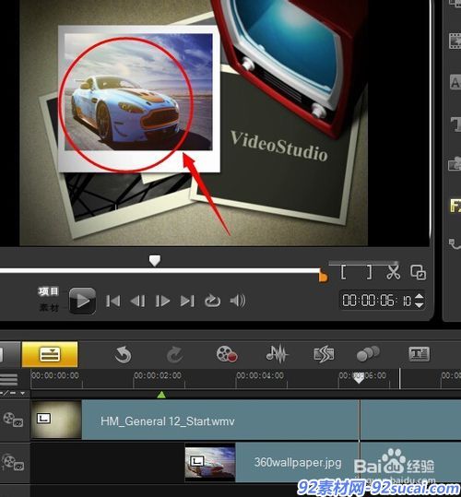Set mark-out with right bracket
Screen dimensions: 461x497
point(369,273)
